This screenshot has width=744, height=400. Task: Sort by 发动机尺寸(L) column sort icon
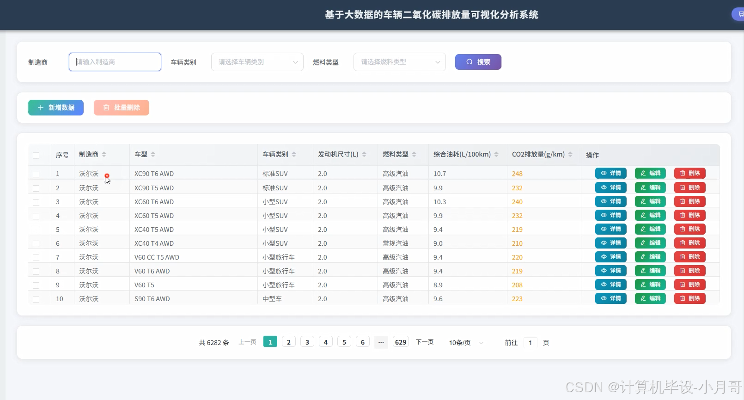[x=364, y=154]
